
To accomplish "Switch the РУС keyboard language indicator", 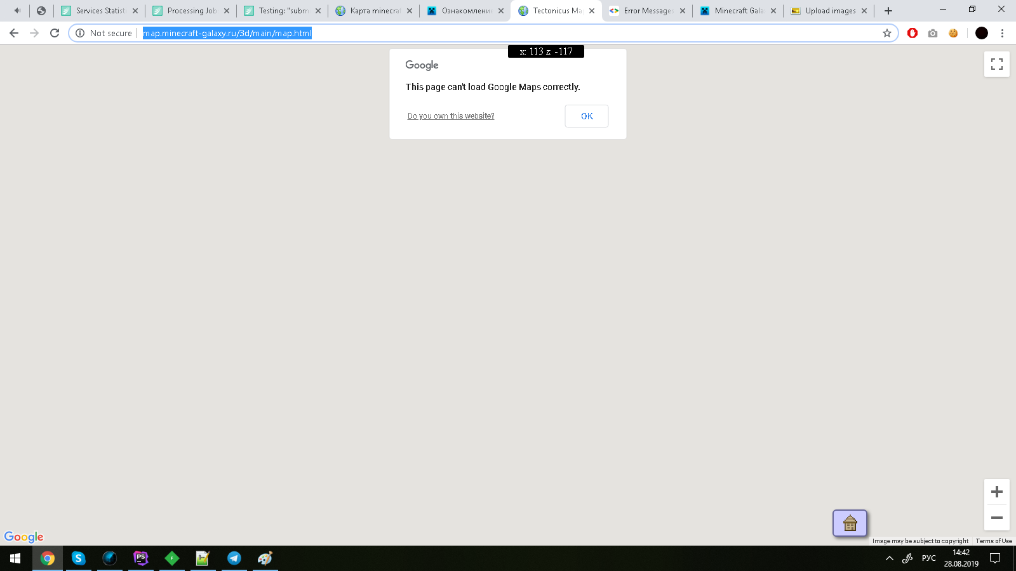I will [929, 558].
